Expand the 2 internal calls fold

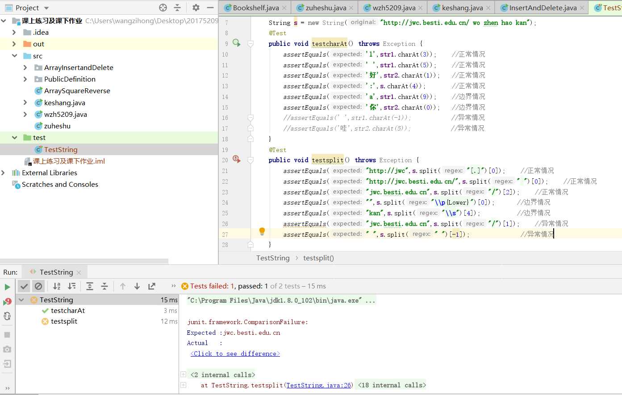pyautogui.click(x=183, y=374)
